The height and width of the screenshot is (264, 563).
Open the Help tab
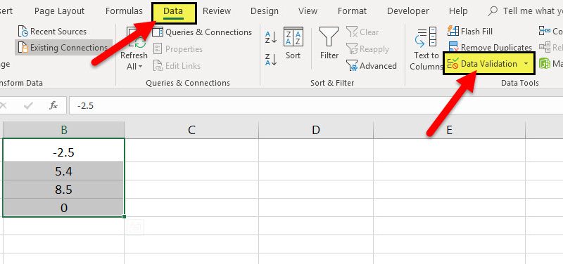pos(458,11)
